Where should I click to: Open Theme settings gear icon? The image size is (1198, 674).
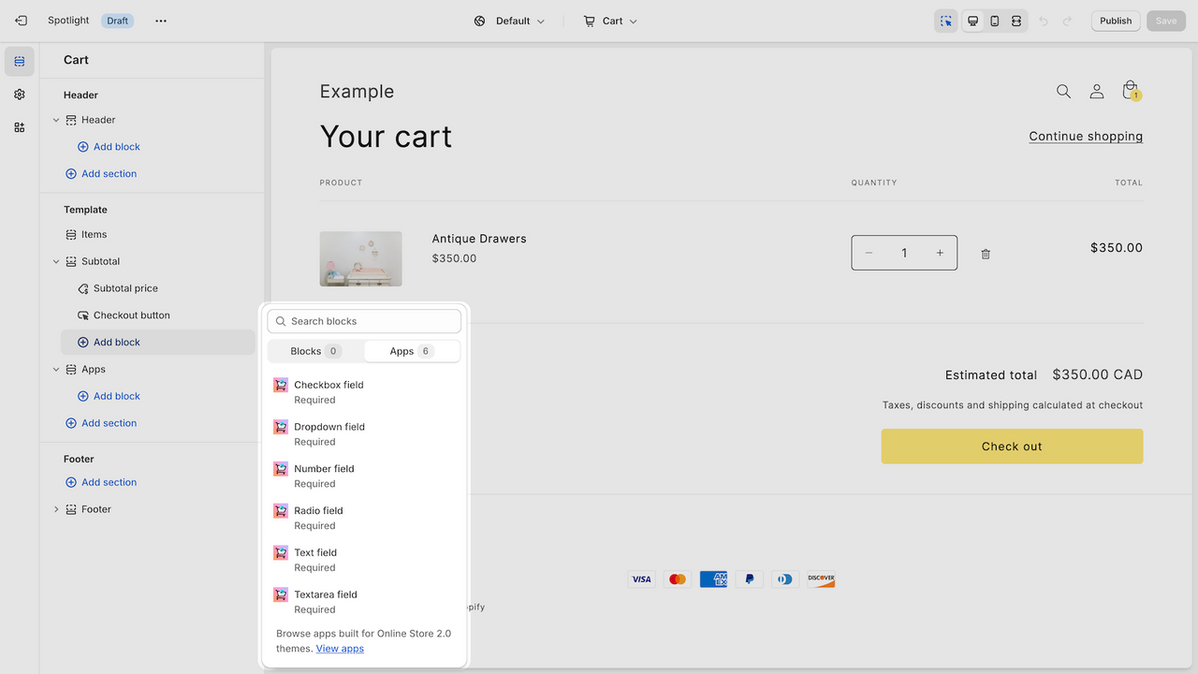coord(20,95)
